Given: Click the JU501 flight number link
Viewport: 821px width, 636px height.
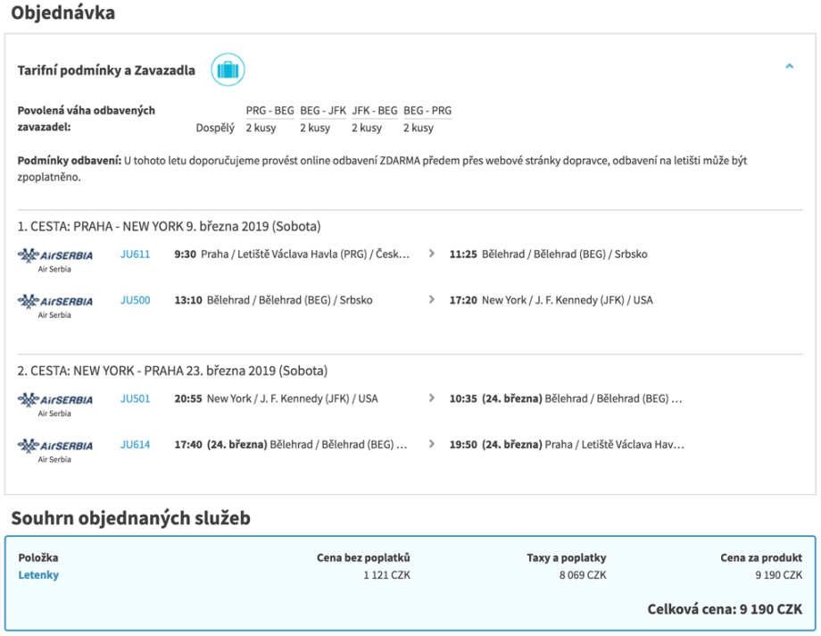Looking at the screenshot, I should (135, 398).
